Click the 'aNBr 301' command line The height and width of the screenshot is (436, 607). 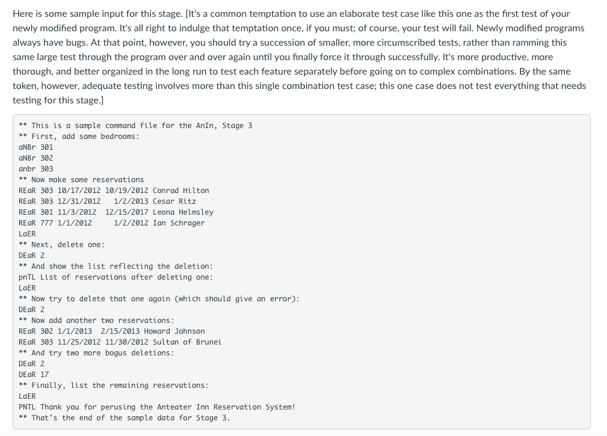(36, 147)
